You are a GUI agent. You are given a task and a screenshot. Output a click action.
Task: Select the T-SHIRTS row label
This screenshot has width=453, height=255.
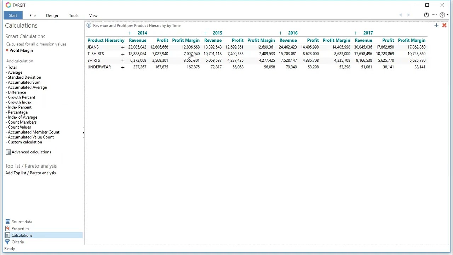click(x=96, y=54)
